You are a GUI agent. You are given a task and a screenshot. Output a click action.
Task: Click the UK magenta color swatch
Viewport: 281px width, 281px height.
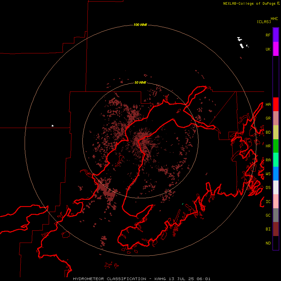point(276,49)
